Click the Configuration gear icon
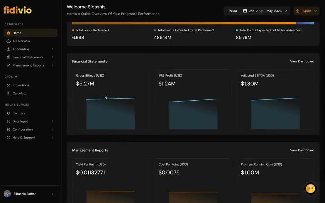325x203 pixels. click(x=9, y=129)
